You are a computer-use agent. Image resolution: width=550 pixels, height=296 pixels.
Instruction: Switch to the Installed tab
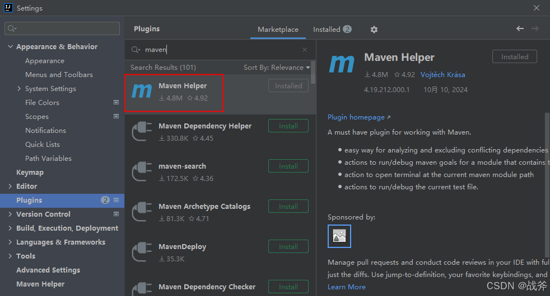pos(332,30)
